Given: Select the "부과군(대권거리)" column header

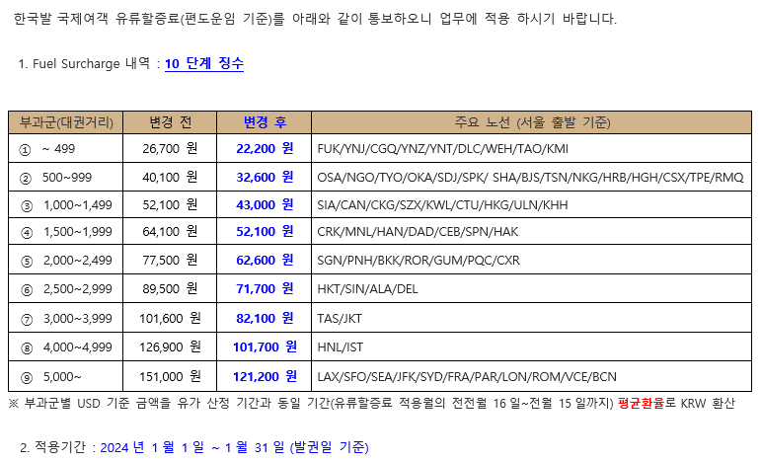Looking at the screenshot, I should pos(66,122).
